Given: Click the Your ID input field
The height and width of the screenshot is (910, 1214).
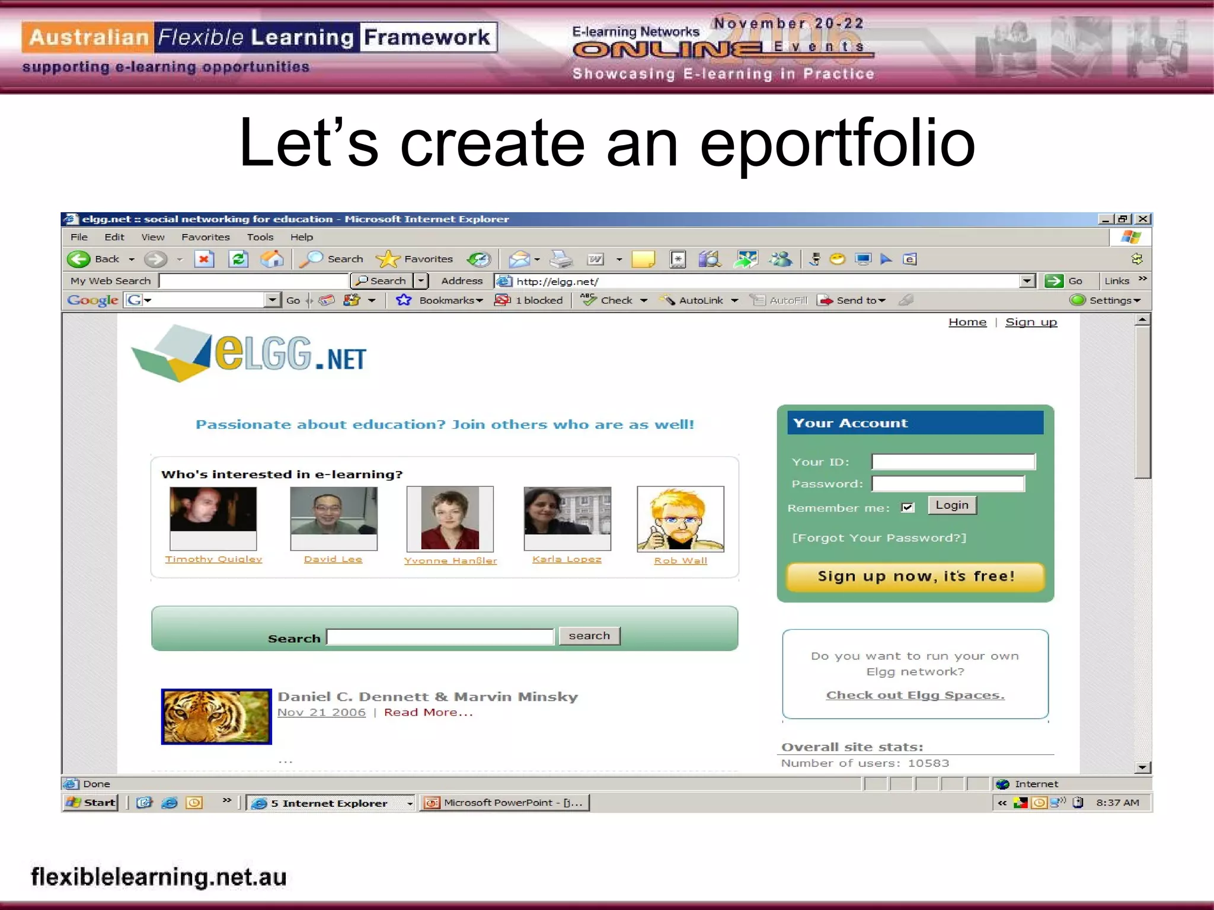Looking at the screenshot, I should click(953, 462).
